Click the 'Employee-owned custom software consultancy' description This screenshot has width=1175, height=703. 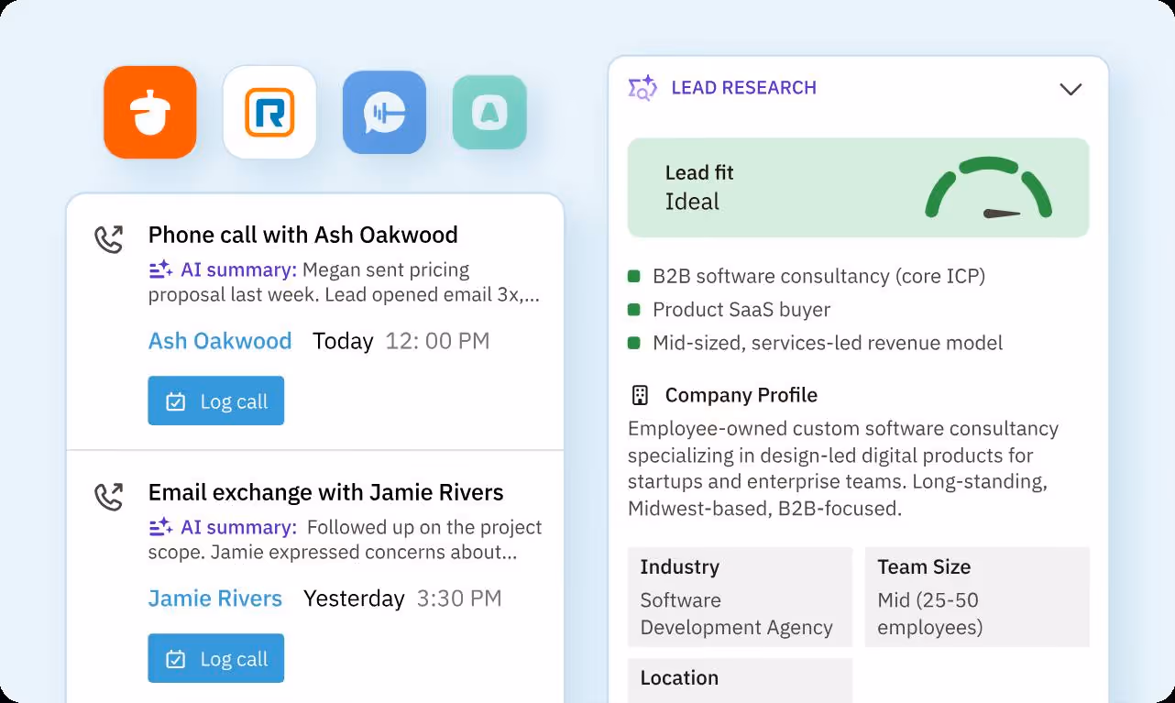843,468
